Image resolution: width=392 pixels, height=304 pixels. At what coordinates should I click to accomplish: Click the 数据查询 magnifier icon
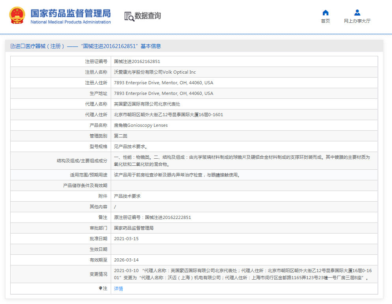[x=129, y=17]
